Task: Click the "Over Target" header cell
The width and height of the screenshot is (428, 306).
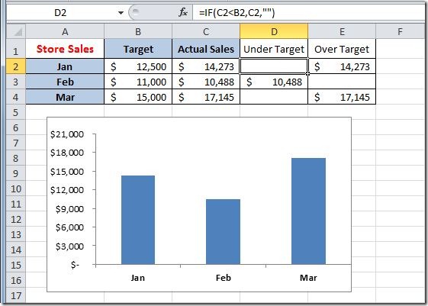Action: pyautogui.click(x=342, y=49)
